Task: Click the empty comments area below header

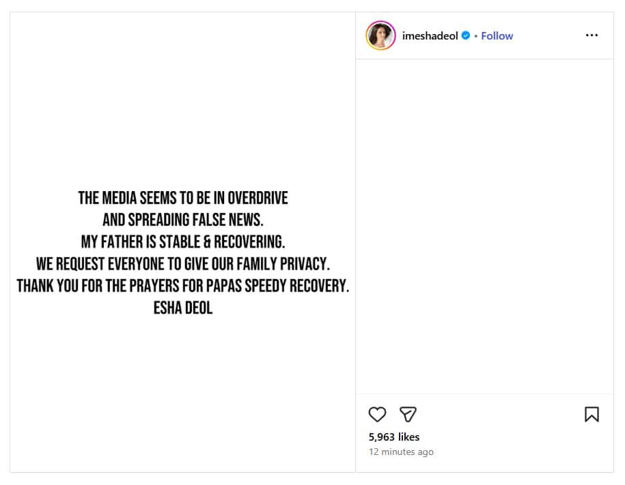Action: pos(484,225)
